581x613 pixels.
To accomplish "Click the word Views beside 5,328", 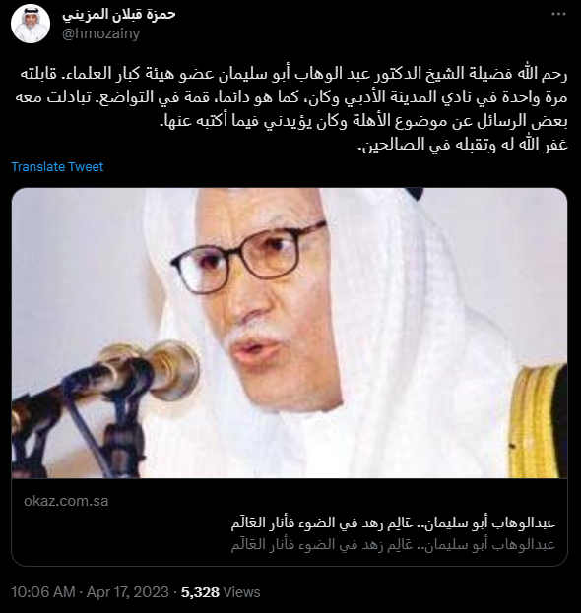I will pos(241,592).
